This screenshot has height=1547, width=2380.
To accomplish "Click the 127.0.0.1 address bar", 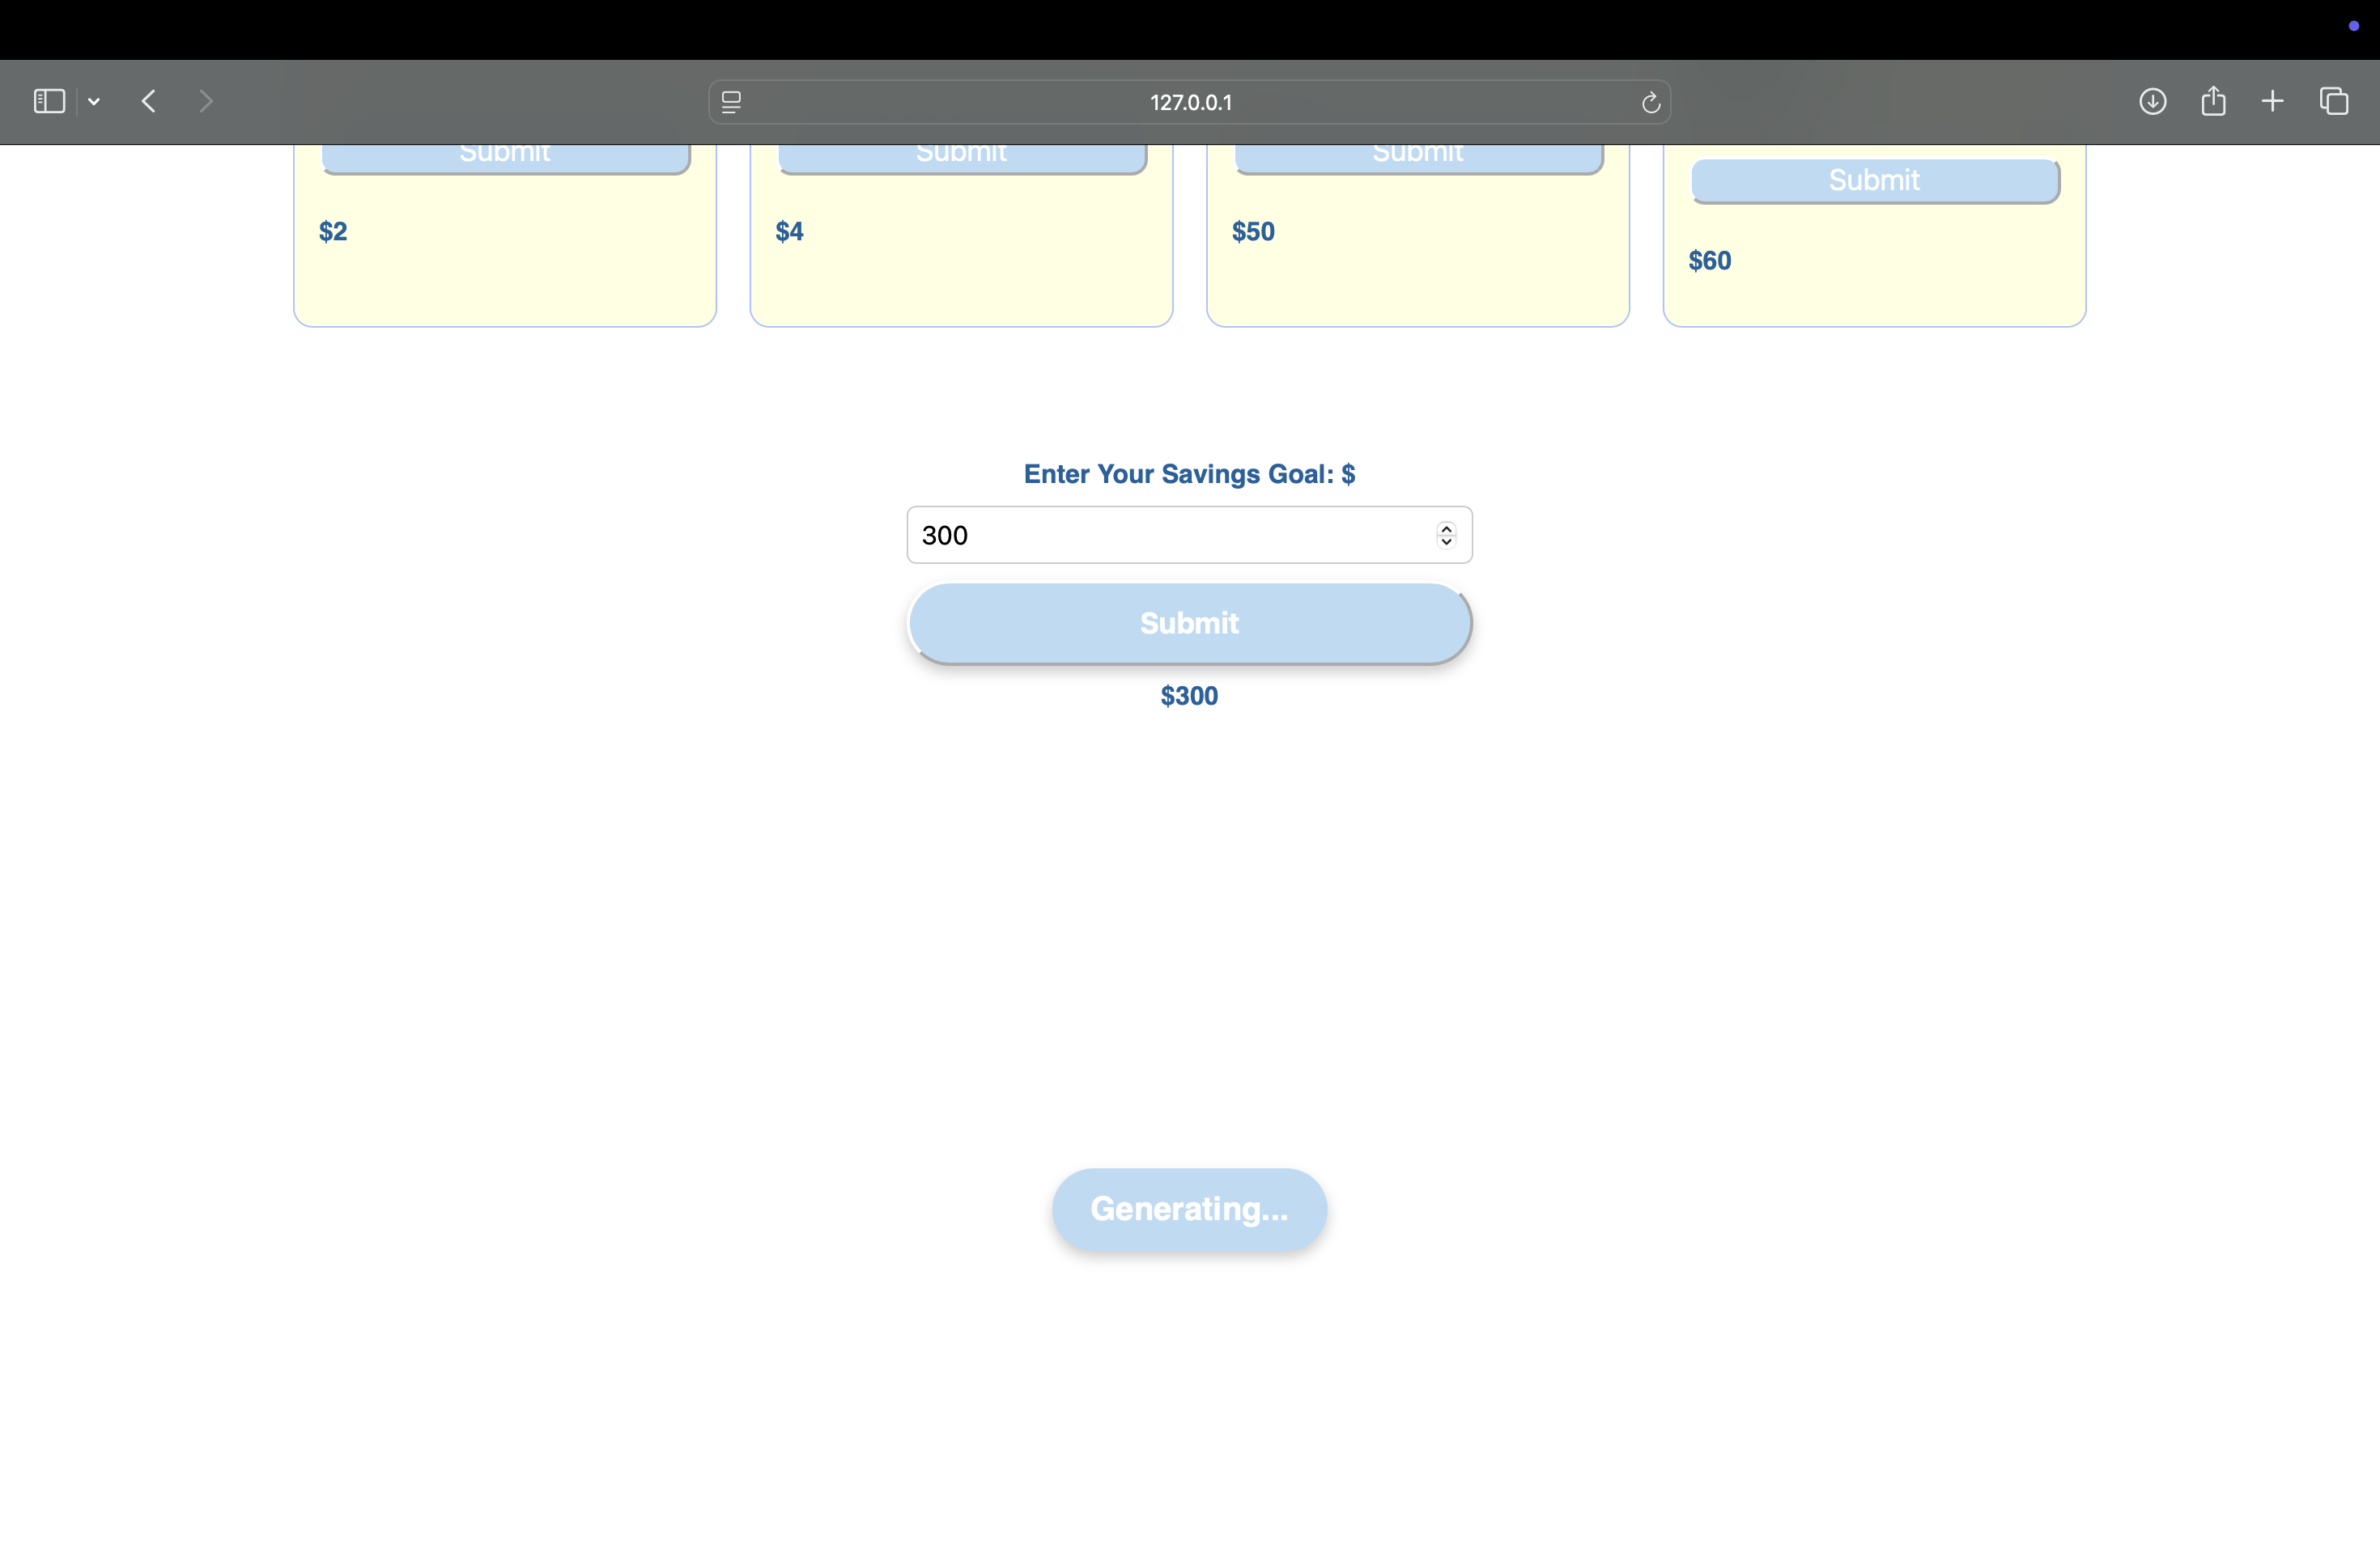I will 1190,102.
